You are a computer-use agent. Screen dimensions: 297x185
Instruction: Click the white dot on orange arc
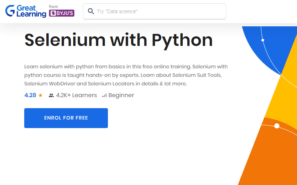click(277, 126)
